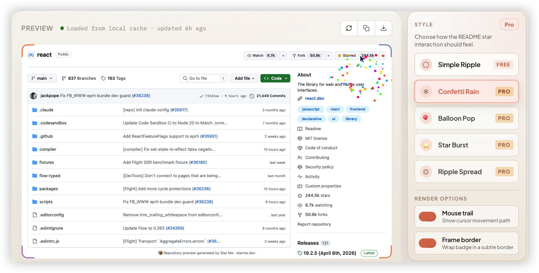Click the star icon beside 244.5k stars

(x=300, y=196)
